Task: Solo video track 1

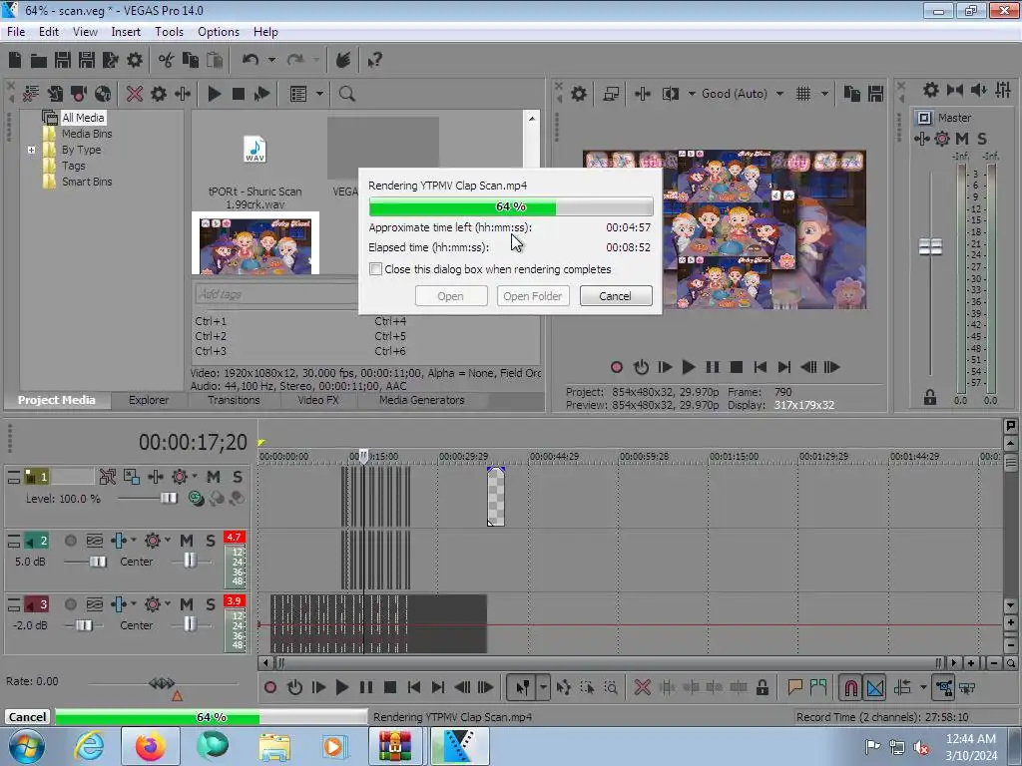Action: point(238,477)
